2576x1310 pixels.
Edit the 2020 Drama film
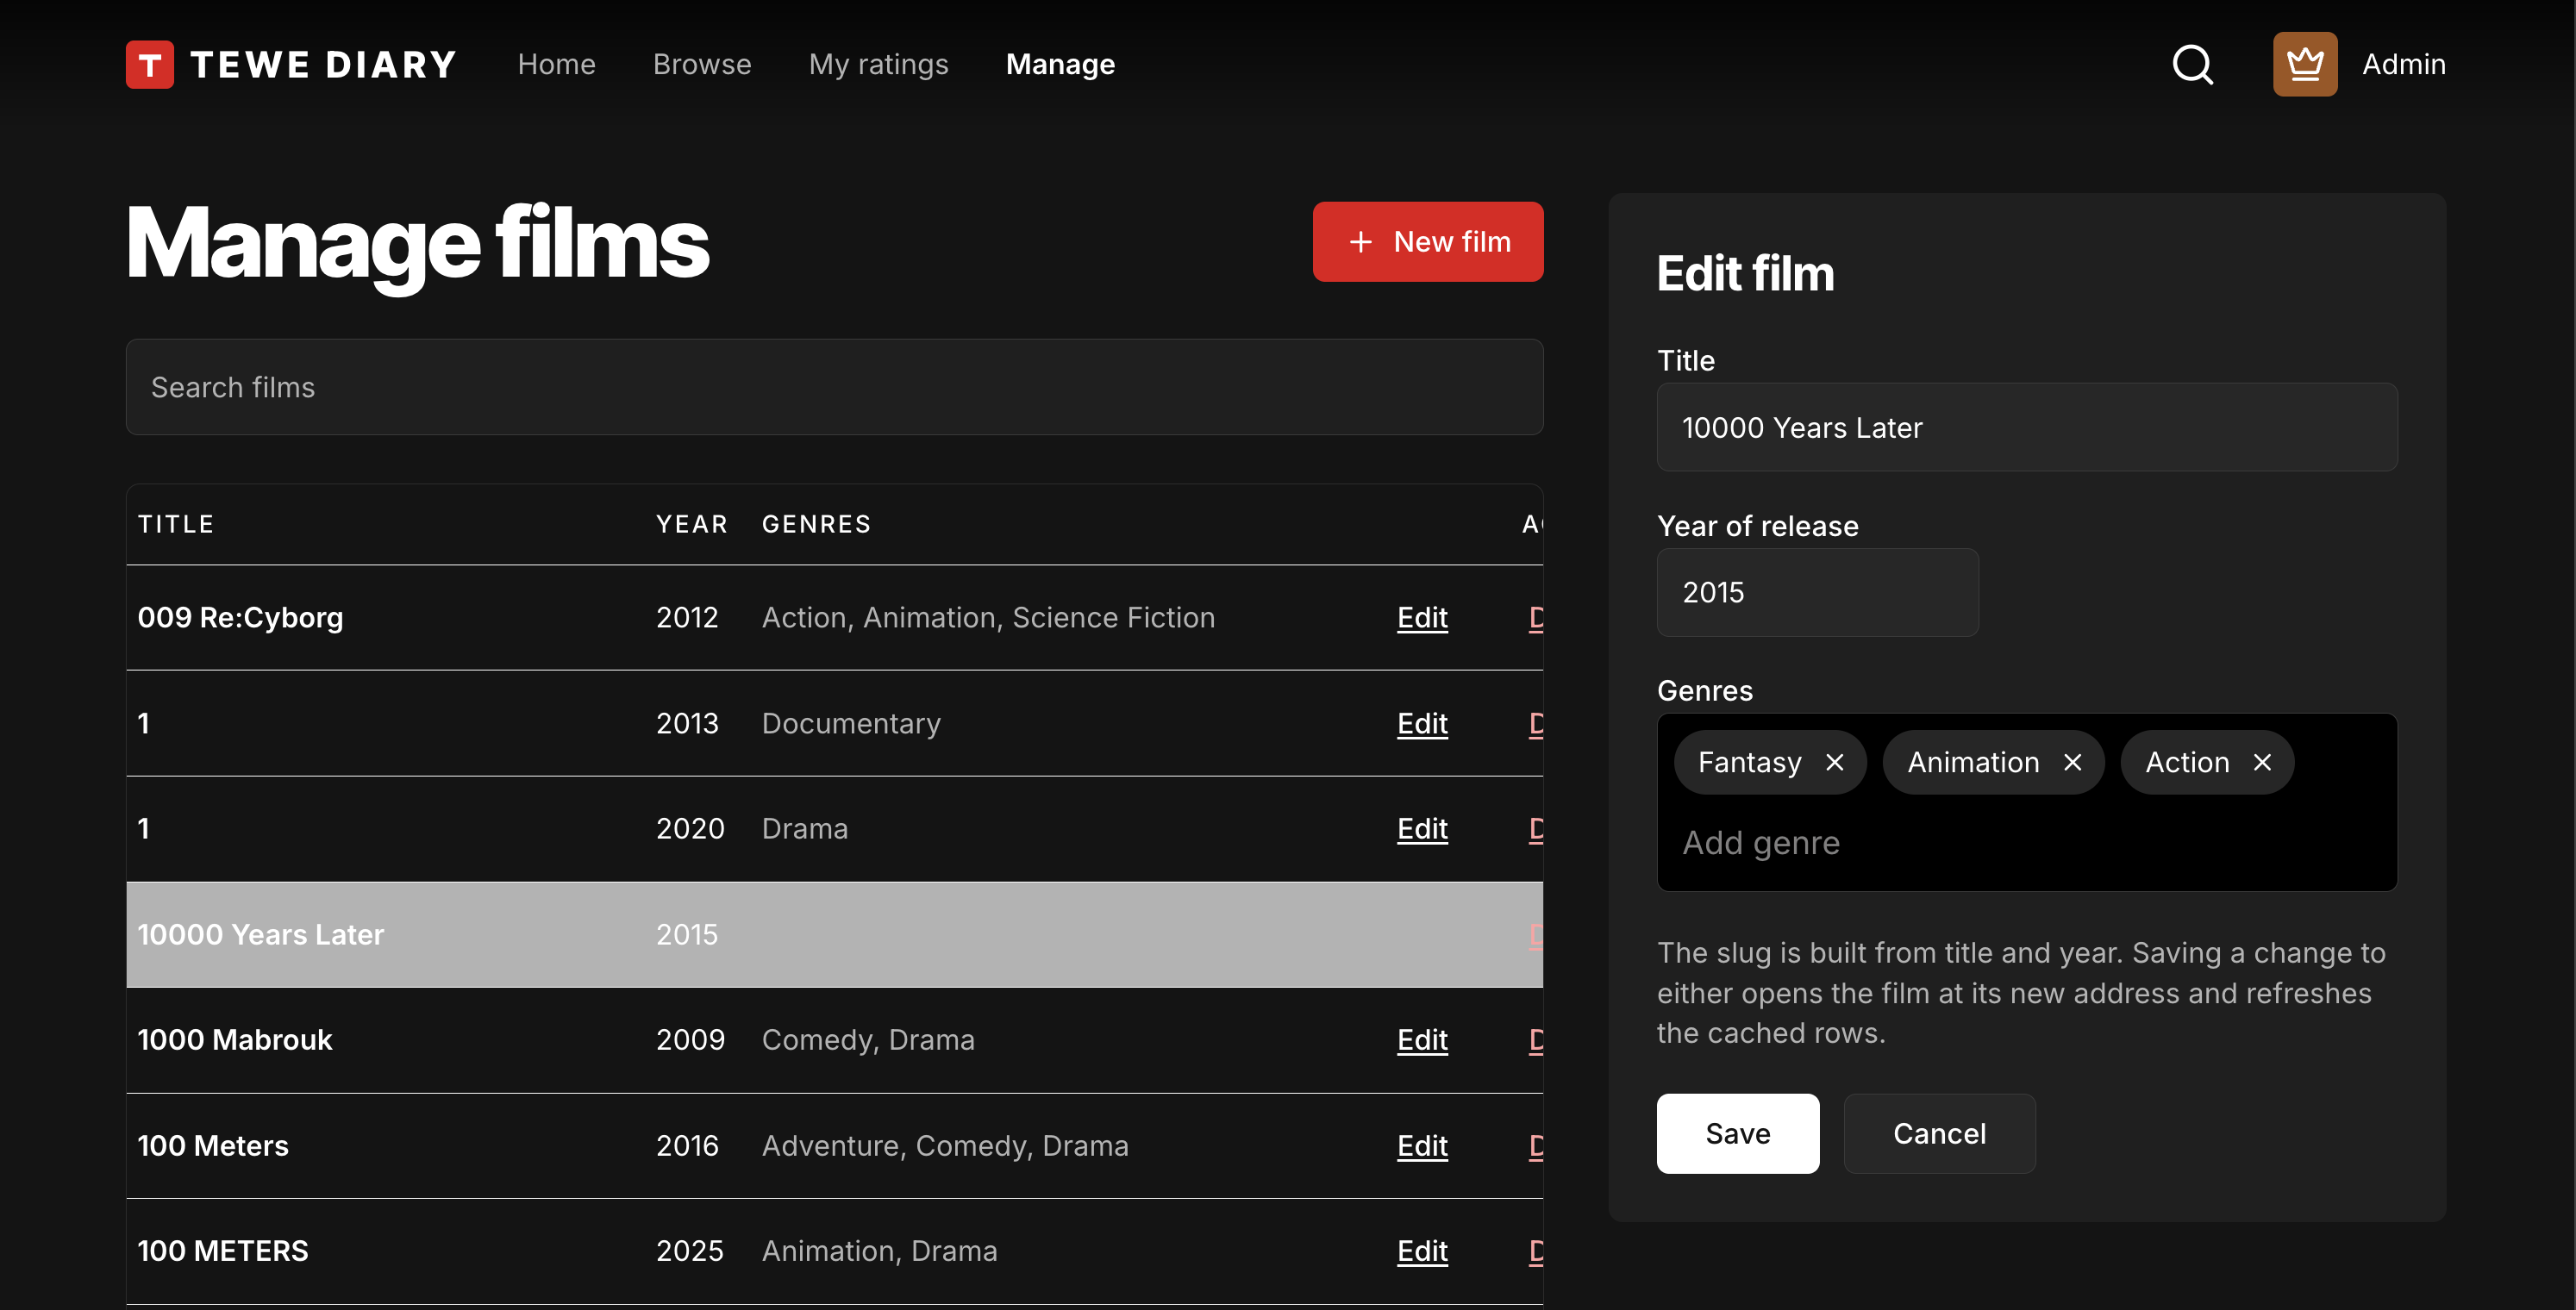pyautogui.click(x=1422, y=828)
